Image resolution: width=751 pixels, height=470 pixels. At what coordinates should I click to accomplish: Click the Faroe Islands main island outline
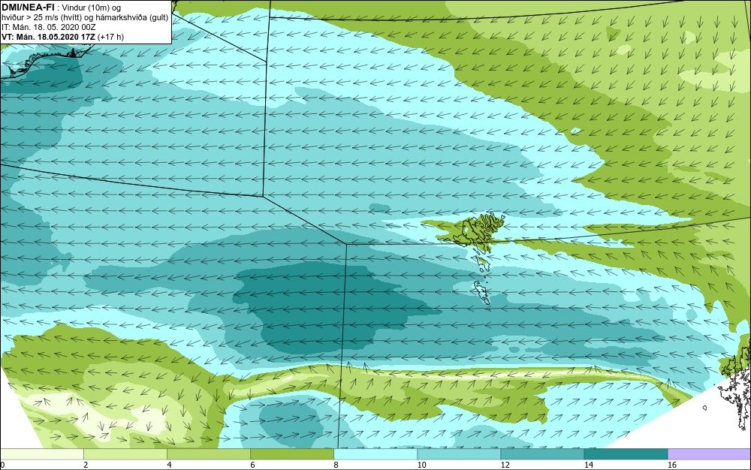click(479, 231)
